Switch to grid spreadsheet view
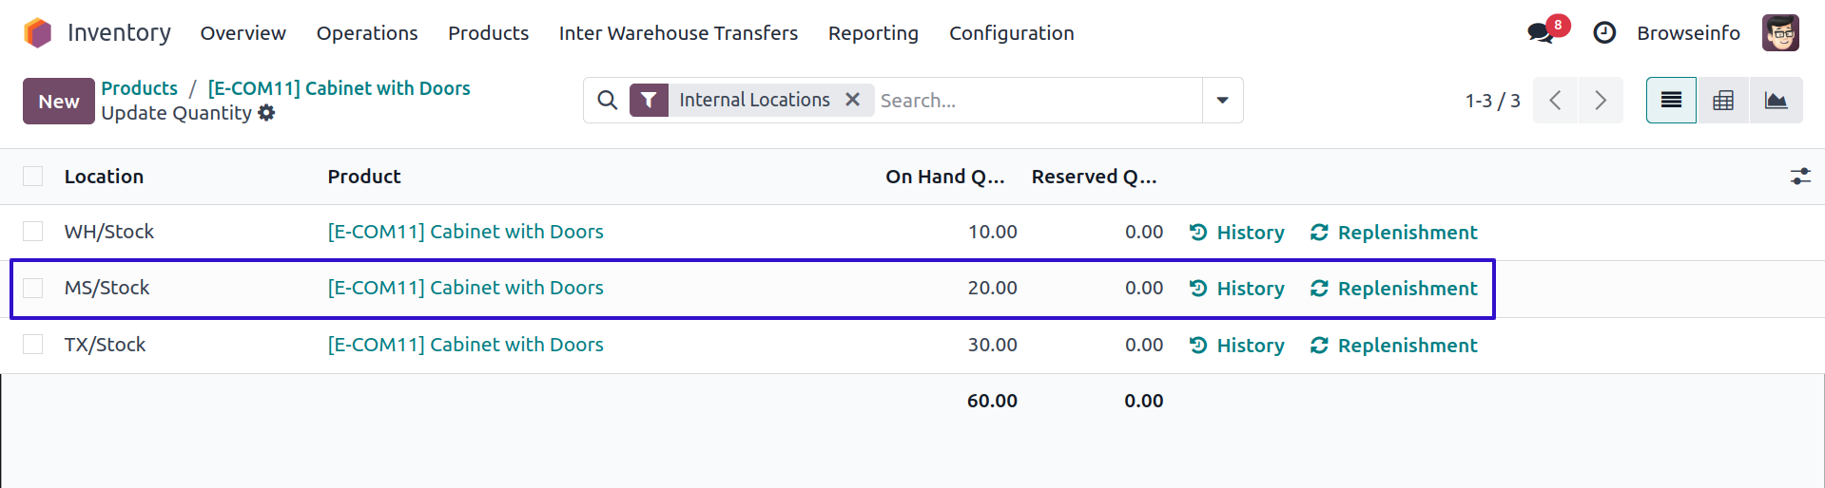 click(x=1723, y=101)
